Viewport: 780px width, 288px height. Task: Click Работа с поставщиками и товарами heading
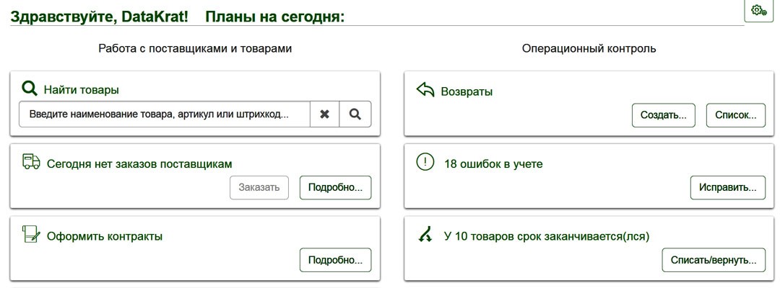point(195,48)
